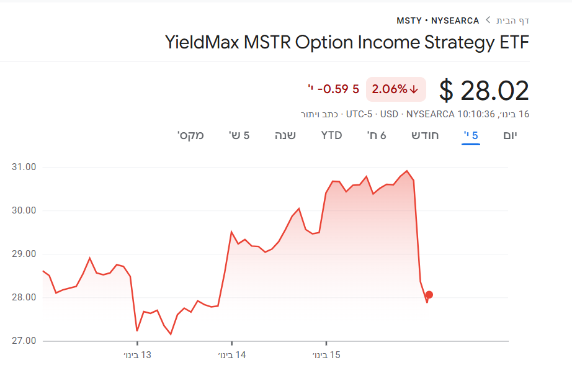Viewport: 572px width, 373px height.
Task: Click the 14 בינו' date label on the chart axis
Action: (x=232, y=356)
